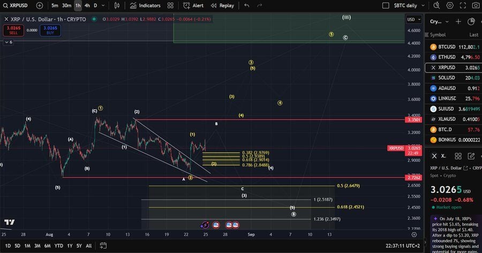Open candlestick chart style selector

click(117, 5)
